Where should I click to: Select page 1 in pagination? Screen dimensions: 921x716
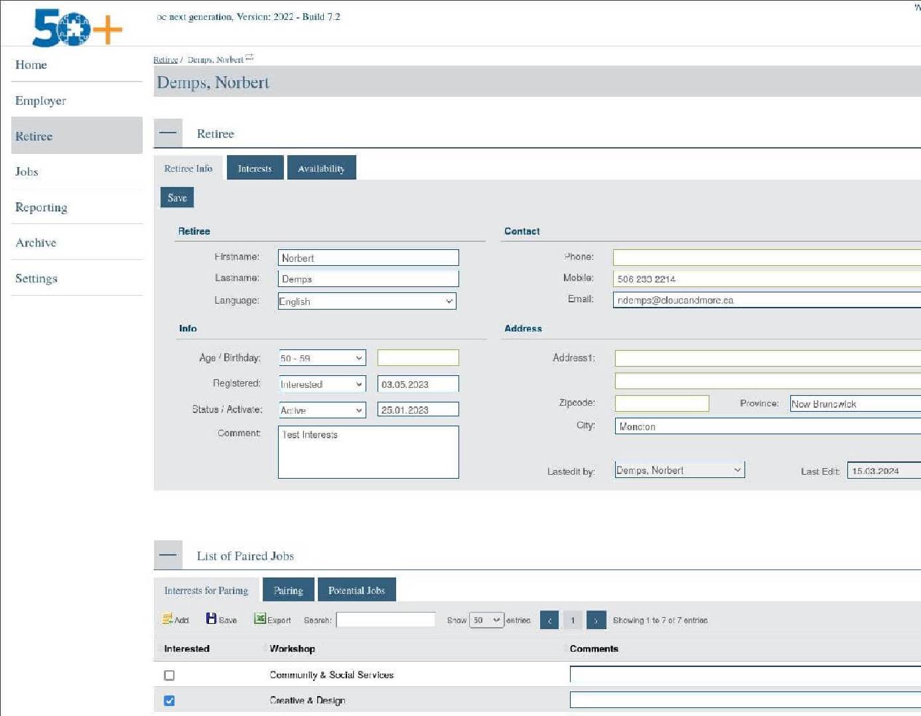pos(573,620)
